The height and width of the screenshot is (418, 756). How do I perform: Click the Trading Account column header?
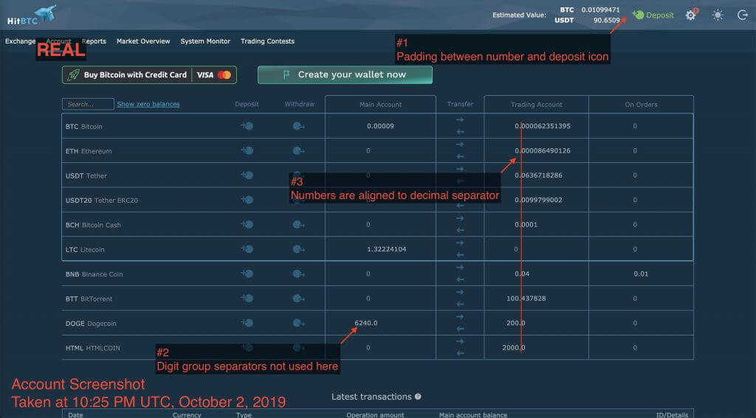536,105
